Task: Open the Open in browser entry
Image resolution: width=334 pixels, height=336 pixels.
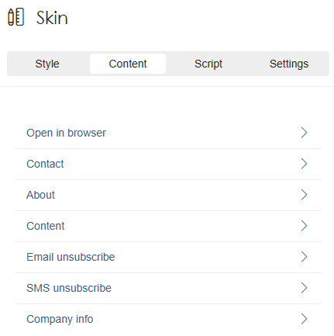Action: click(168, 133)
